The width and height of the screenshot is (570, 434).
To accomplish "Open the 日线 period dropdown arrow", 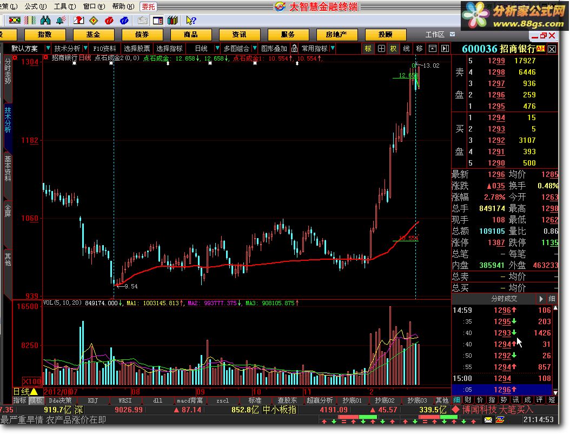I will point(217,48).
